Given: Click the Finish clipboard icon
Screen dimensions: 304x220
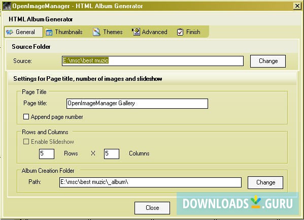Looking at the screenshot, I should click(x=180, y=32).
